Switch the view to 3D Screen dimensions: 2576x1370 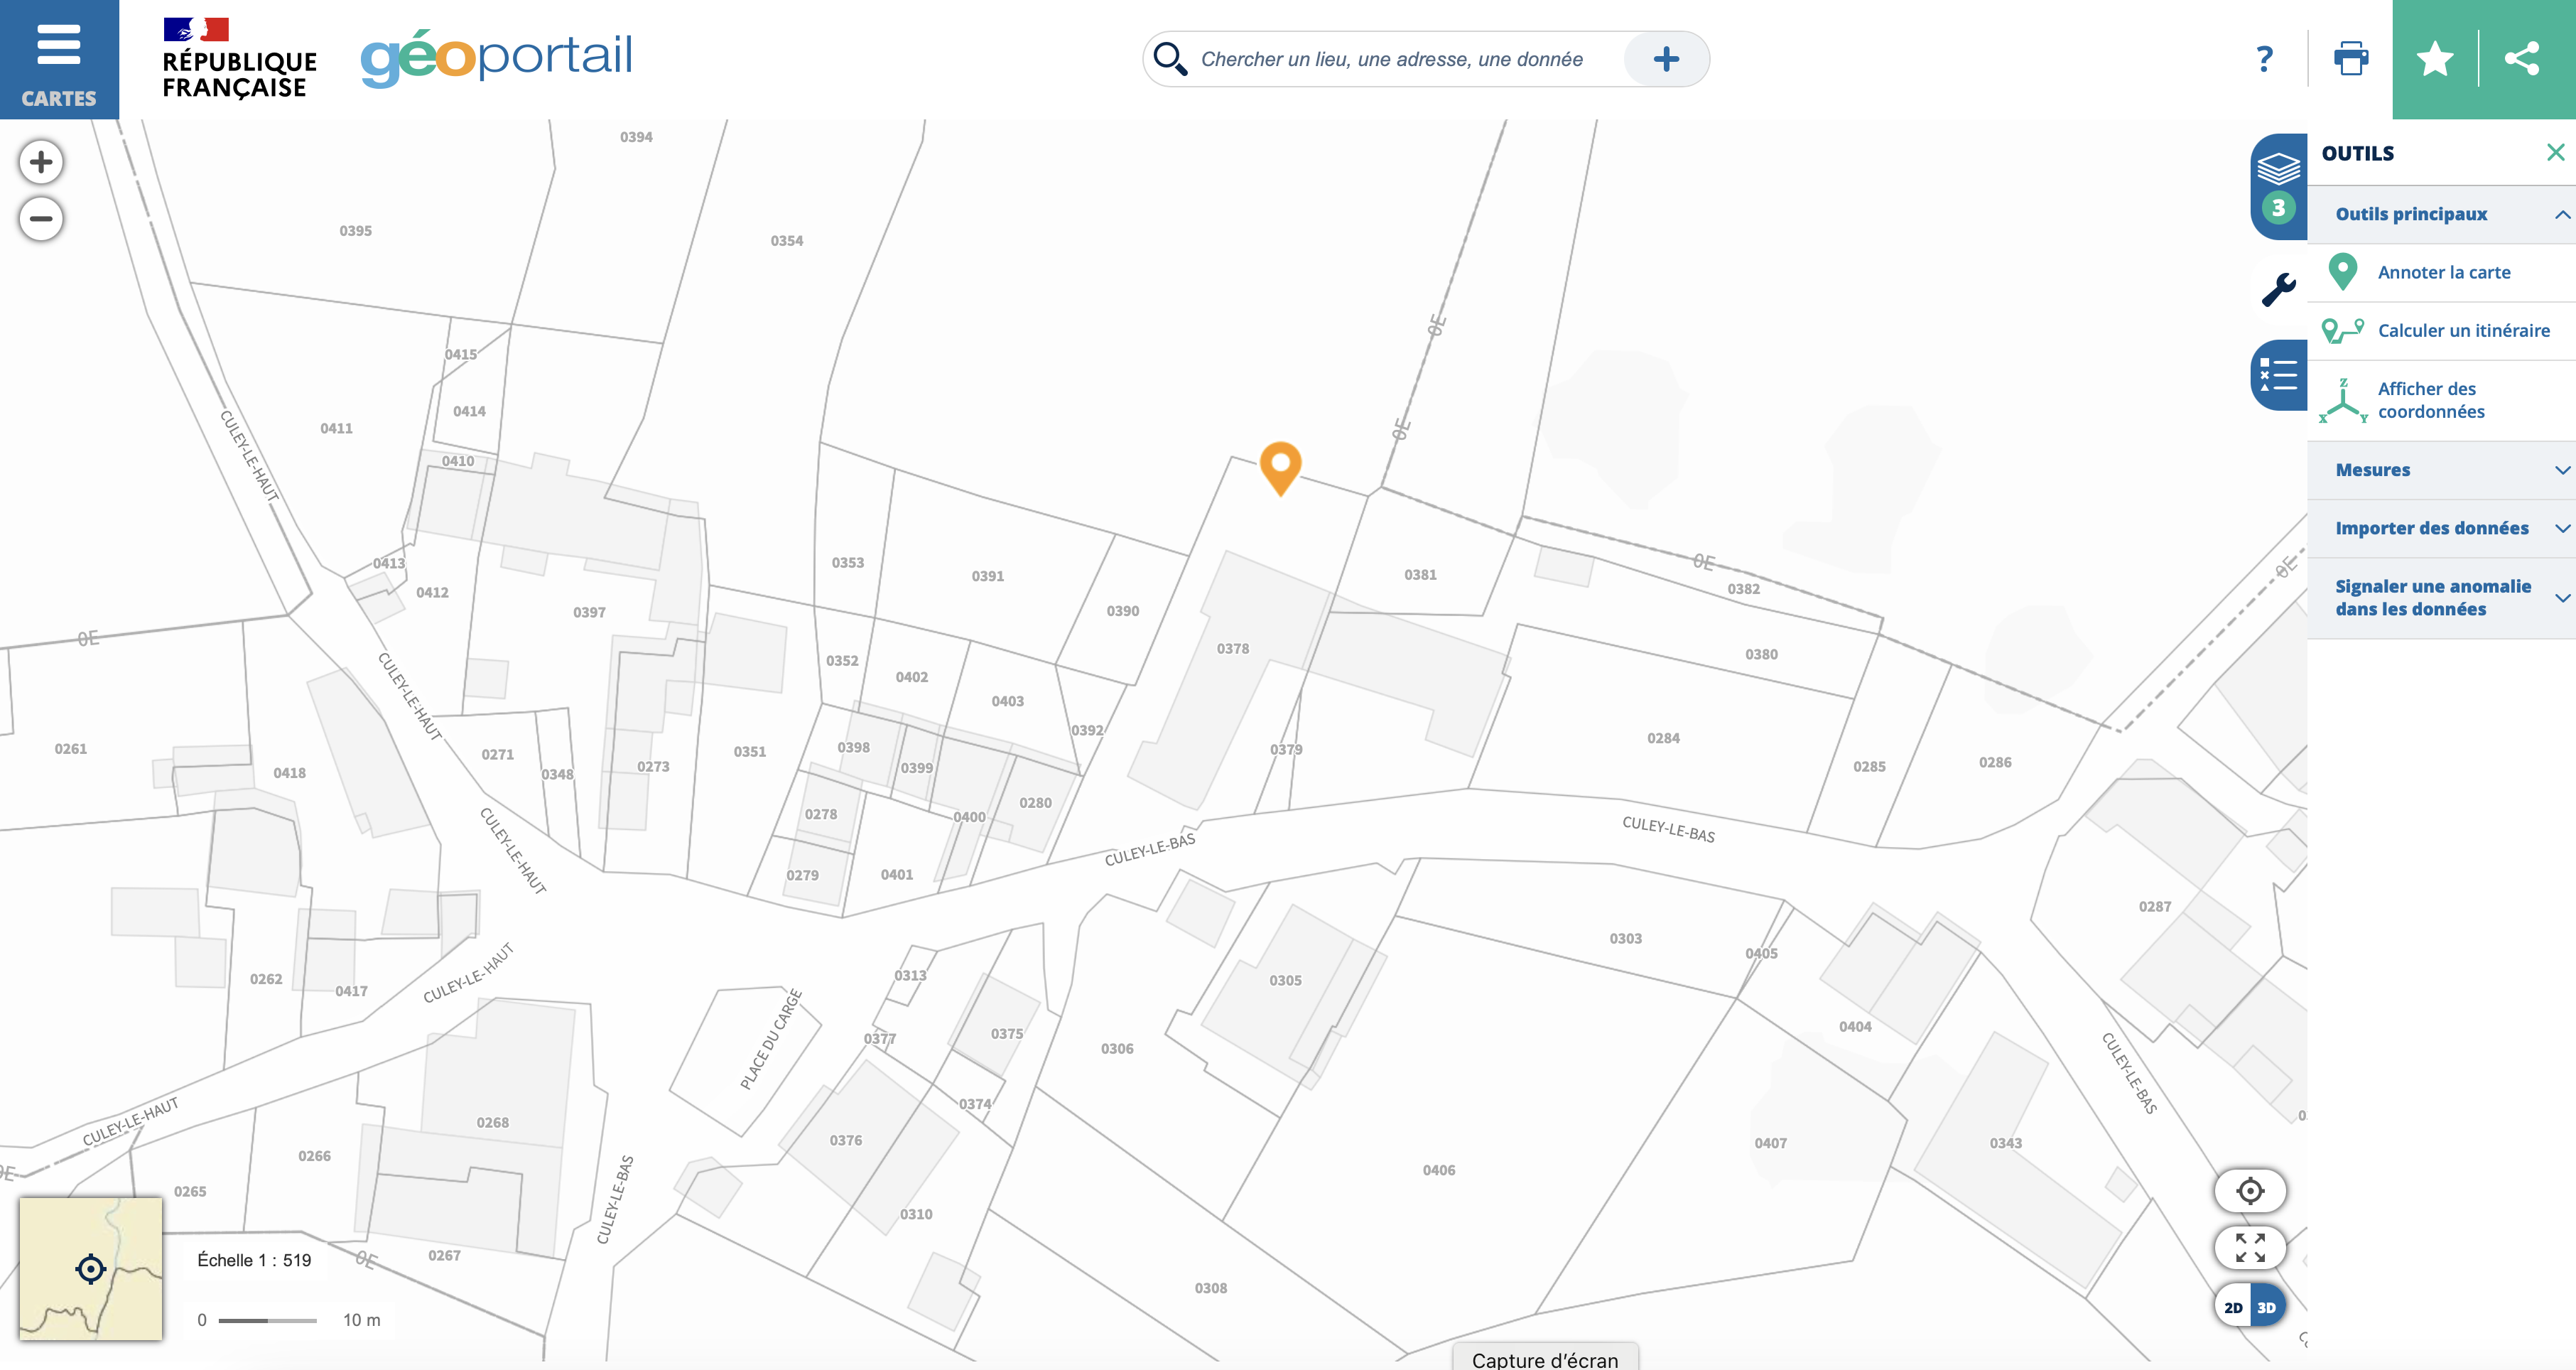[x=2267, y=1307]
